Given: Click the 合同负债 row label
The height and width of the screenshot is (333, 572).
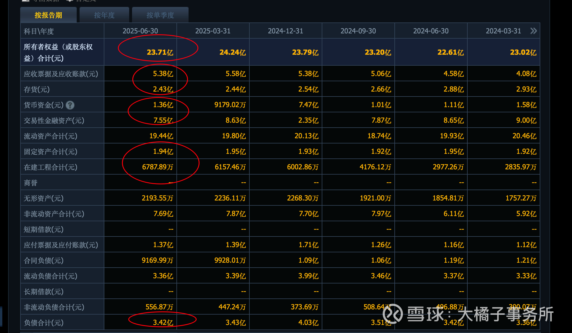Looking at the screenshot, I should pyautogui.click(x=44, y=260).
